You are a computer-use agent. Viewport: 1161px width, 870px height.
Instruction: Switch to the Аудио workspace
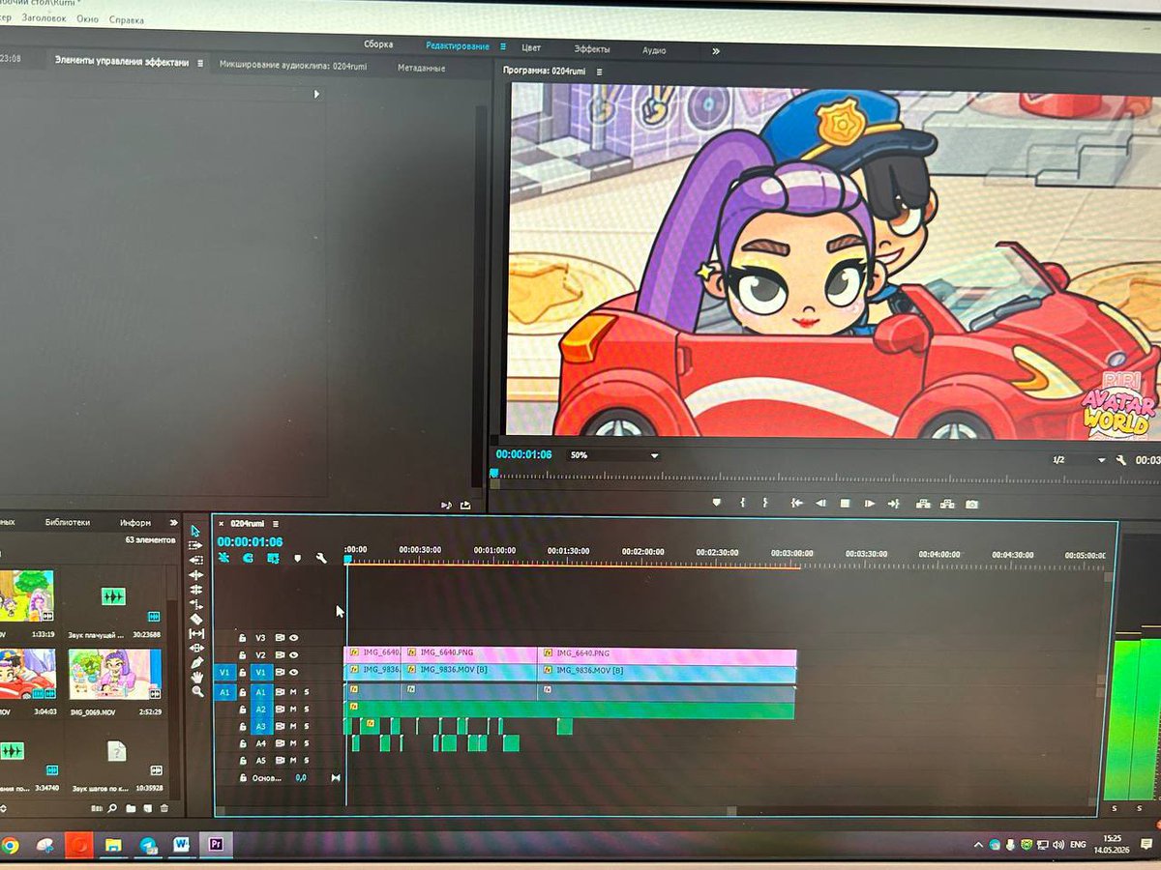pos(654,49)
